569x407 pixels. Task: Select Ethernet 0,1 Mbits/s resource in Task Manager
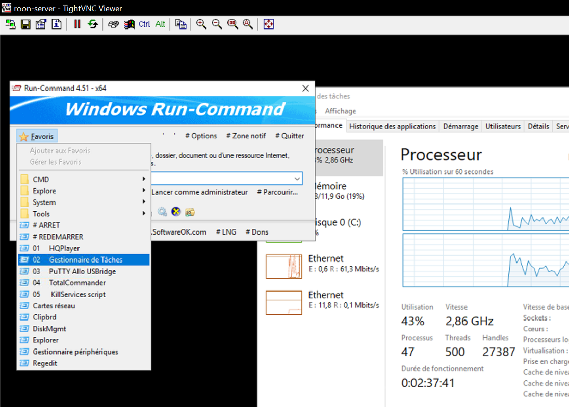click(x=323, y=303)
